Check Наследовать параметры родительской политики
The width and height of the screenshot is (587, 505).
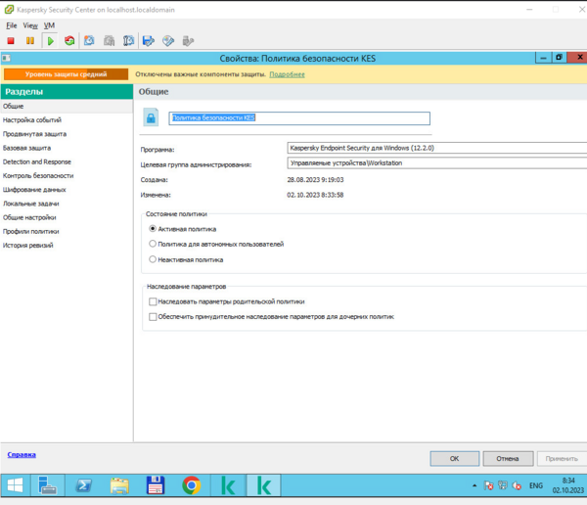(153, 301)
